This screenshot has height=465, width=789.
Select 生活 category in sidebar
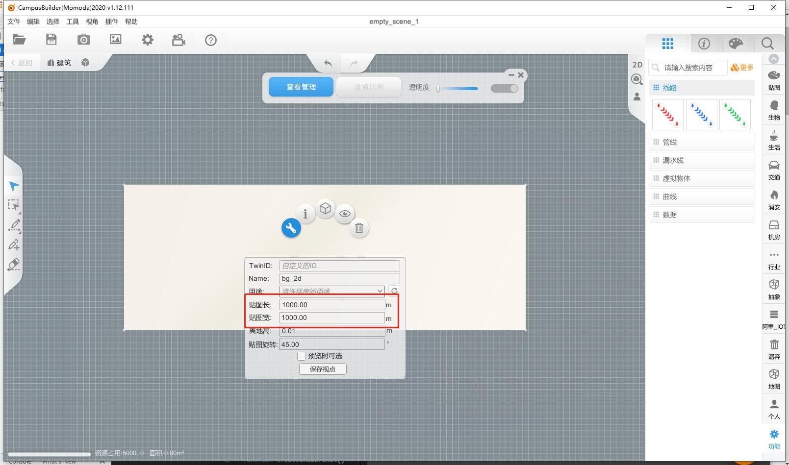[774, 140]
